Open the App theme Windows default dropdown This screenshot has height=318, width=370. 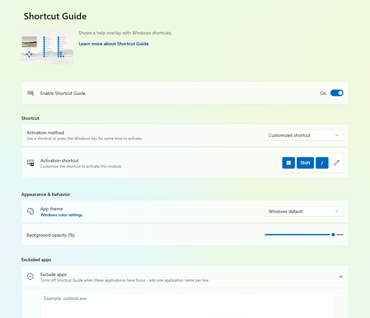pos(304,211)
